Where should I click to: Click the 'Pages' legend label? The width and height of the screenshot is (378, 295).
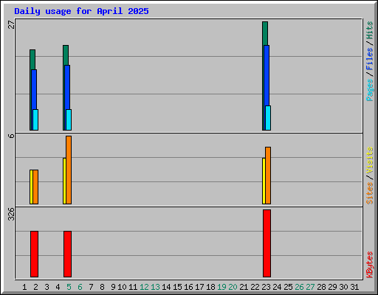coord(369,90)
